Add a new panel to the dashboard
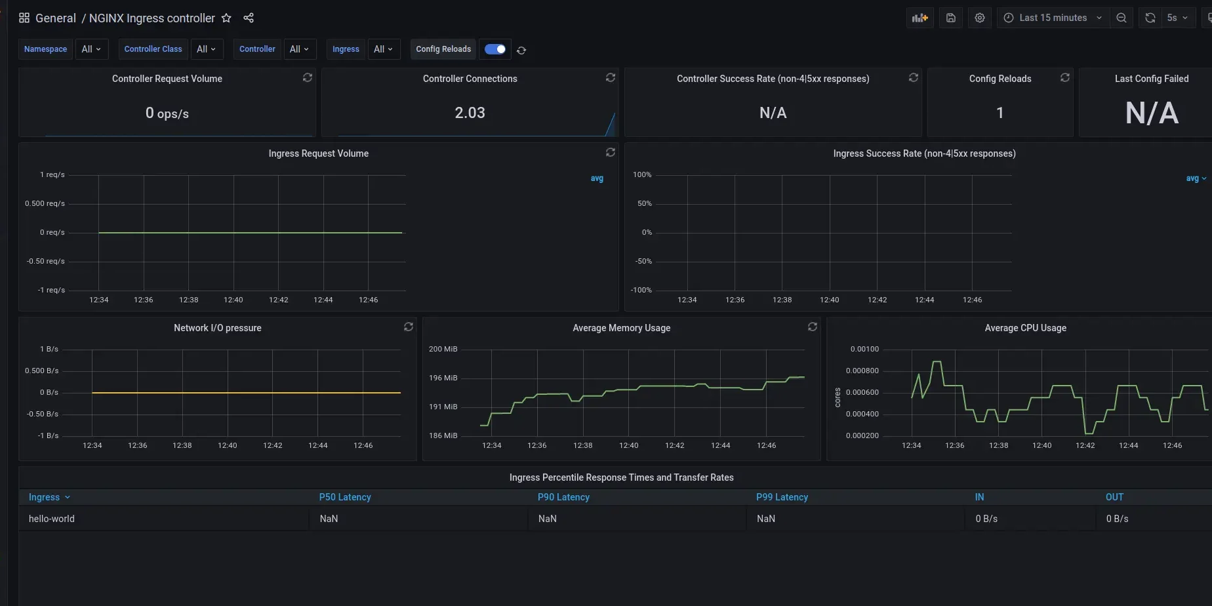This screenshot has height=606, width=1212. click(919, 18)
